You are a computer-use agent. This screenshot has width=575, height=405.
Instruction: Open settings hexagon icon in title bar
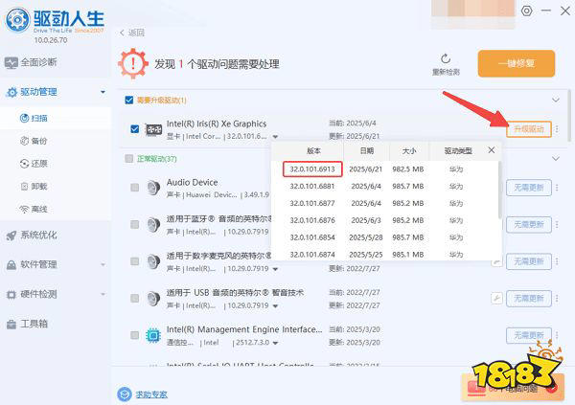526,11
